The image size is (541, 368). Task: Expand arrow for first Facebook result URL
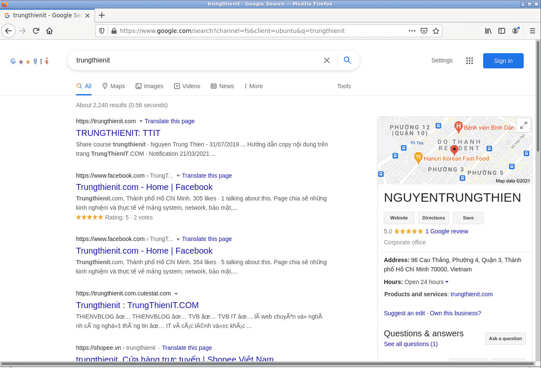(x=178, y=176)
